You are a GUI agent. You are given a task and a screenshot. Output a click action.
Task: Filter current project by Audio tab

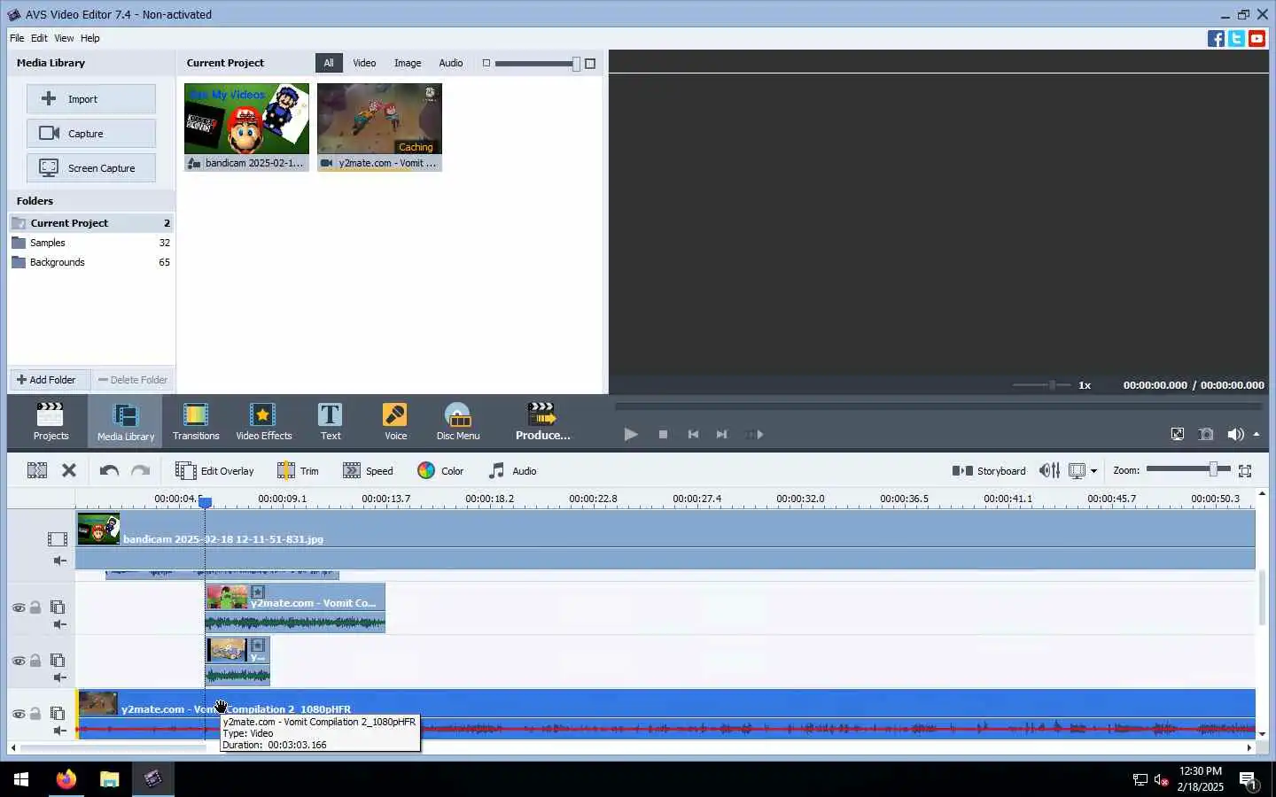[451, 63]
